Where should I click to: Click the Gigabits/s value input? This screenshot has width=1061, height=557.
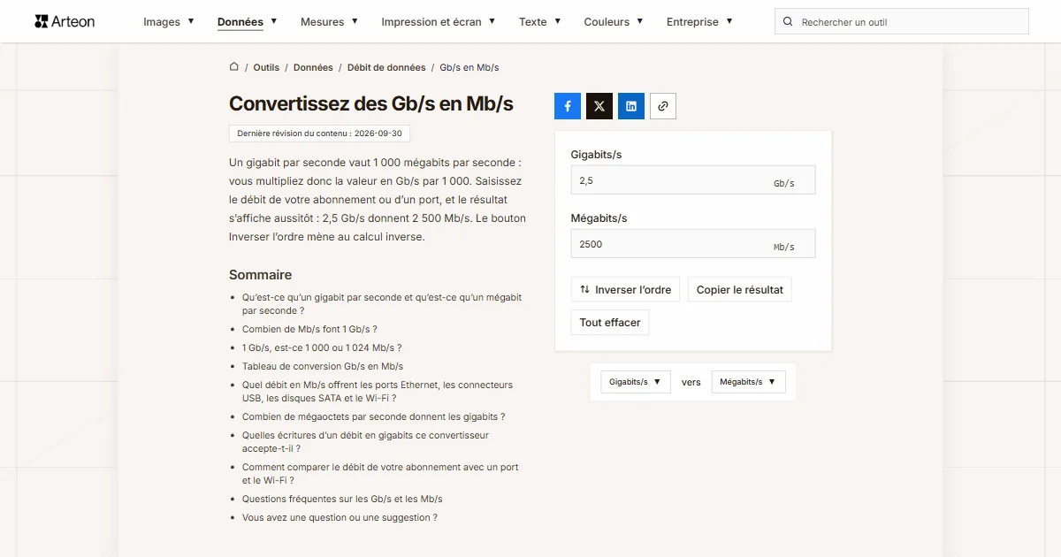tap(693, 180)
